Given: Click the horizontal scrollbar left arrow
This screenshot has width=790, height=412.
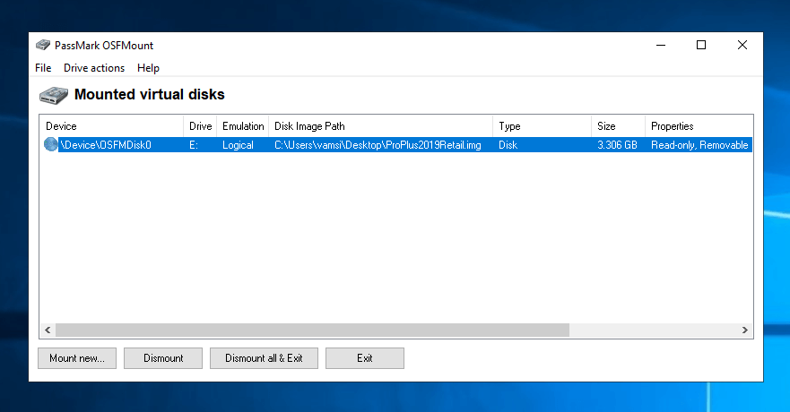Looking at the screenshot, I should pos(48,330).
